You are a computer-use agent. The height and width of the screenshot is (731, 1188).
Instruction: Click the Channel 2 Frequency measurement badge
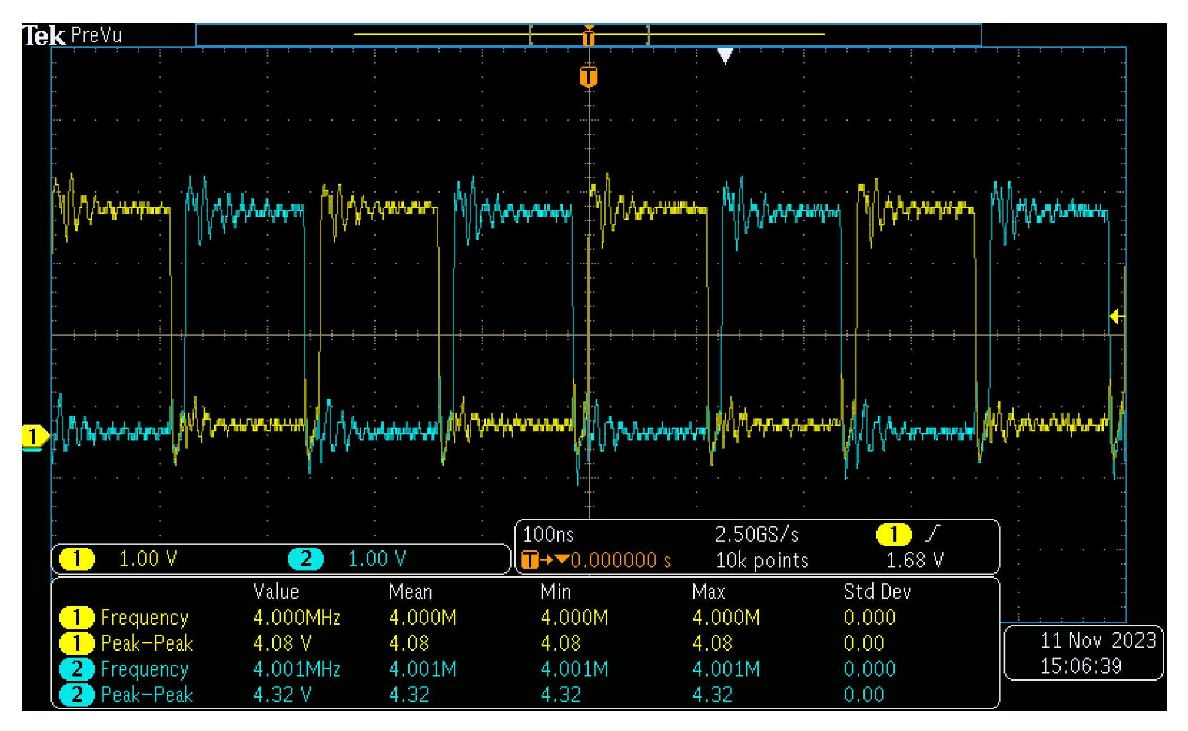(77, 669)
